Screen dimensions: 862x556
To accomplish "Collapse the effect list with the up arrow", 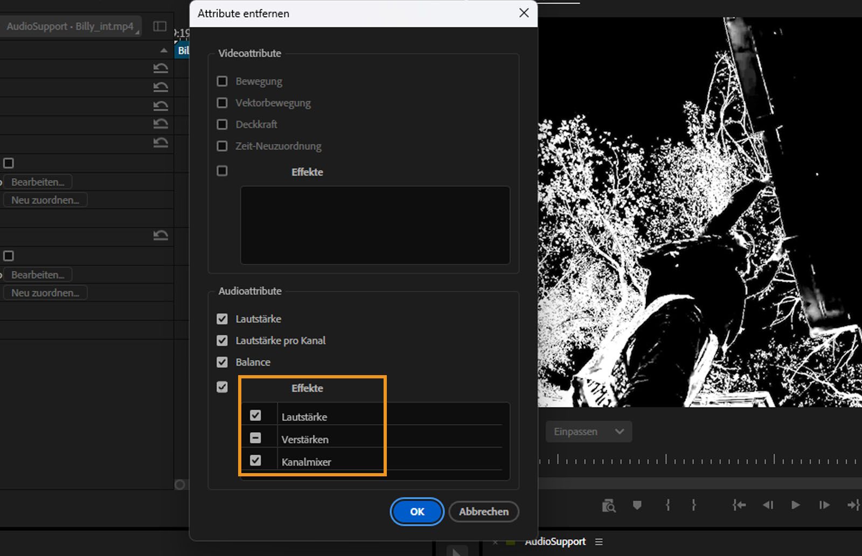I will pos(164,50).
